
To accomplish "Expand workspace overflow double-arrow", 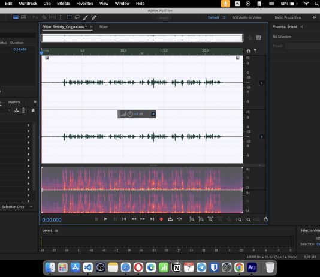I will tap(314, 17).
